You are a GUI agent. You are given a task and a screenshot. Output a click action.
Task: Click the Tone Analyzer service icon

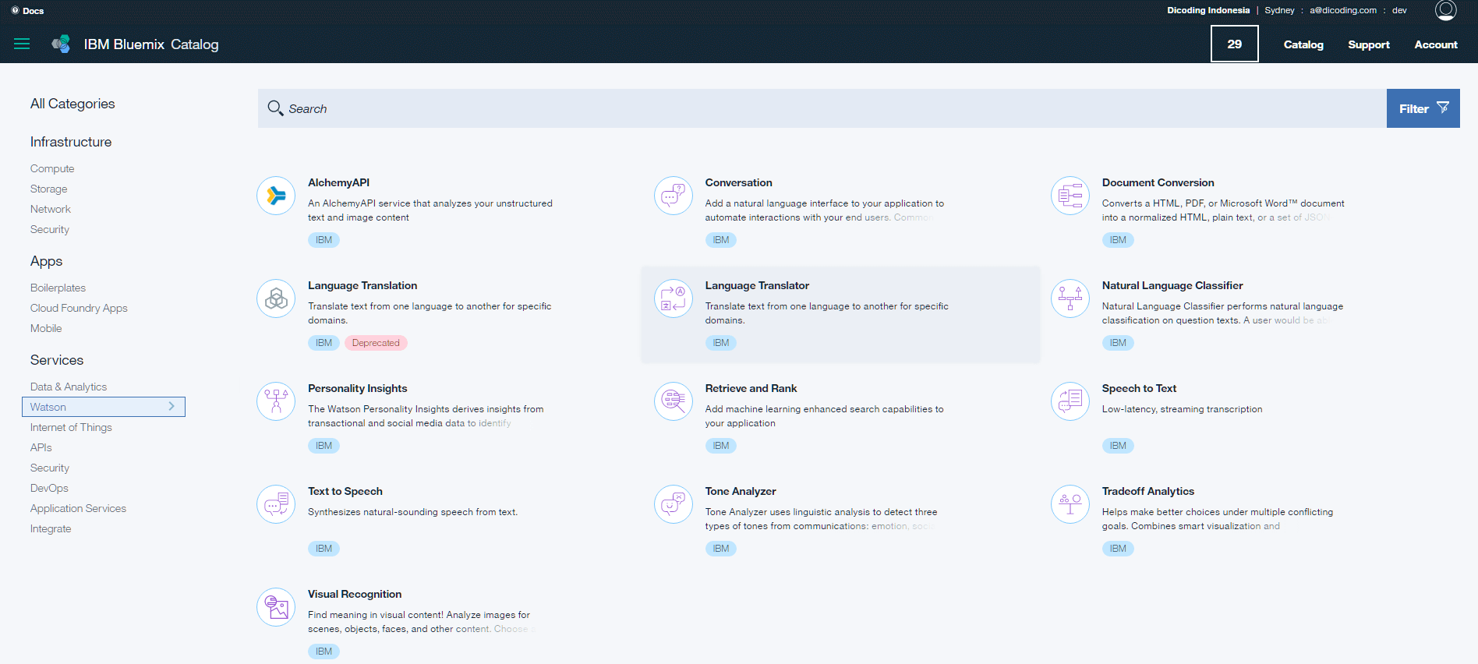[x=673, y=504]
